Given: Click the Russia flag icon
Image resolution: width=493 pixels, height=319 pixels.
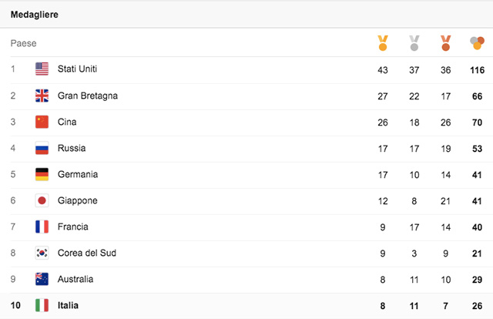Looking at the screenshot, I should pos(42,148).
